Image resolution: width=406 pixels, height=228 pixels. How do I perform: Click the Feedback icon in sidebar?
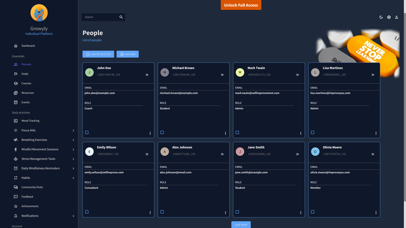pos(15,197)
